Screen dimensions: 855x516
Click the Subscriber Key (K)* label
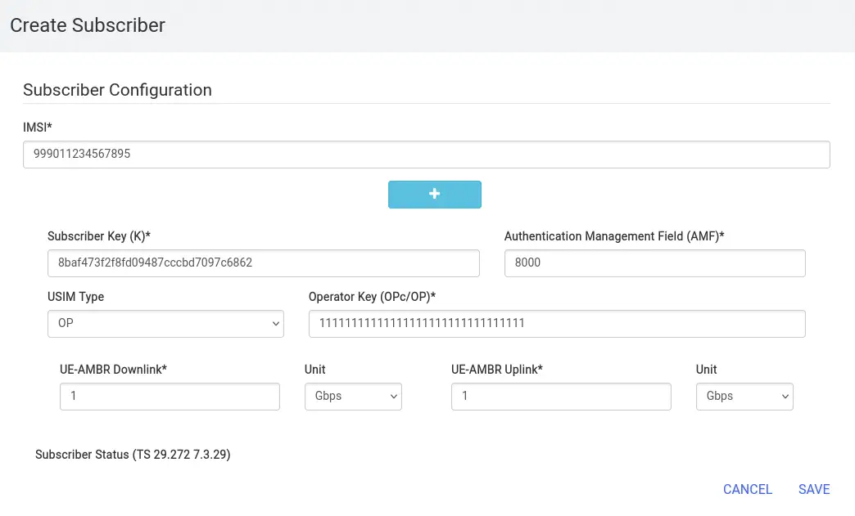[x=99, y=236]
